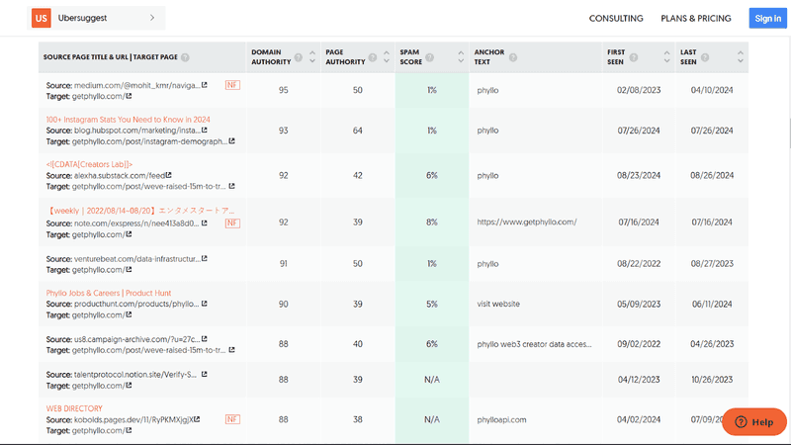Image resolution: width=791 pixels, height=445 pixels.
Task: Click Last Seen question mark icon
Action: coord(705,57)
